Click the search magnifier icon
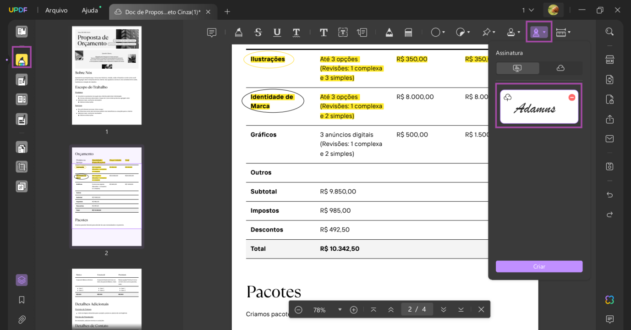 pyautogui.click(x=609, y=32)
